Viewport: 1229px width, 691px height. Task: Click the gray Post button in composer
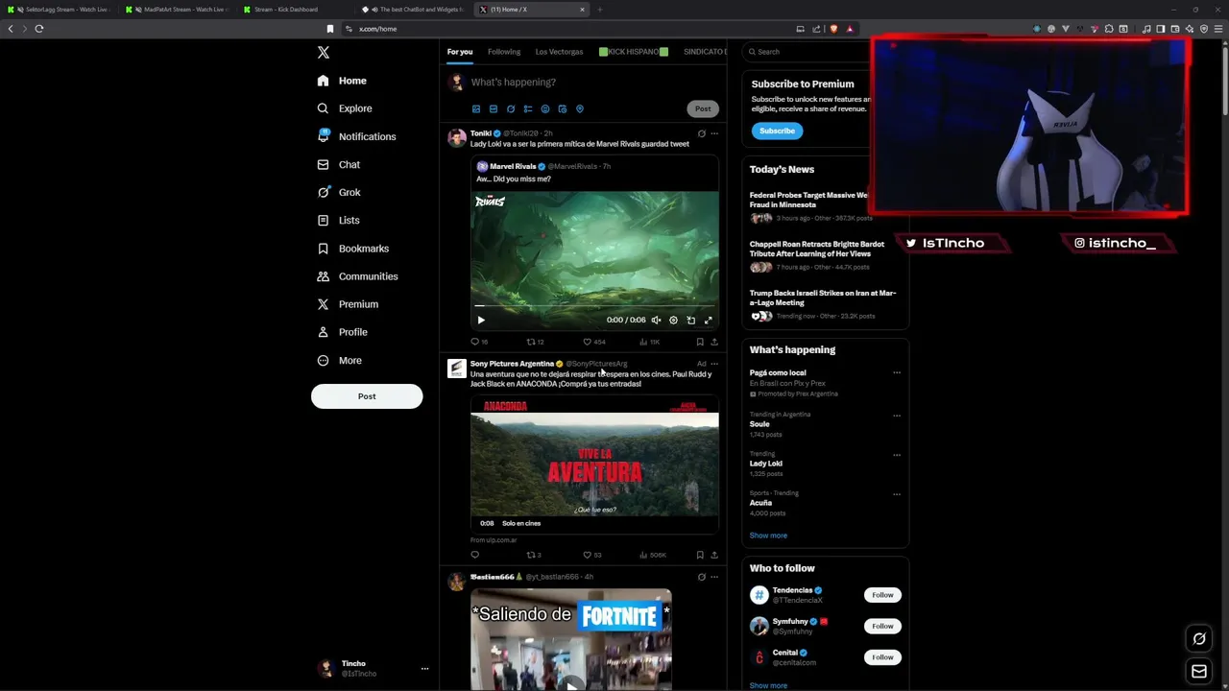(x=703, y=109)
